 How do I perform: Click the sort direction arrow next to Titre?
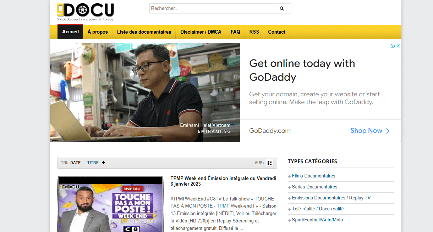tap(104, 163)
